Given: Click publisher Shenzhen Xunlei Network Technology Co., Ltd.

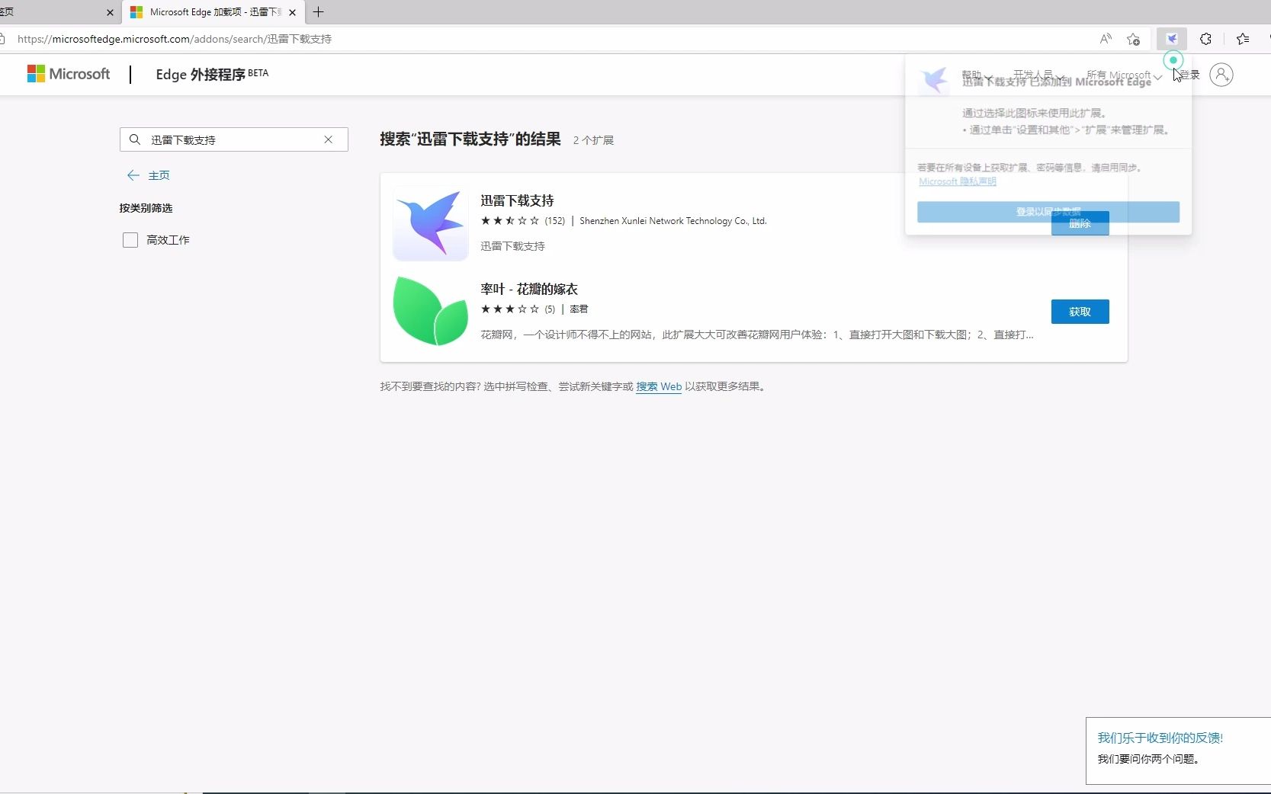Looking at the screenshot, I should click(673, 221).
